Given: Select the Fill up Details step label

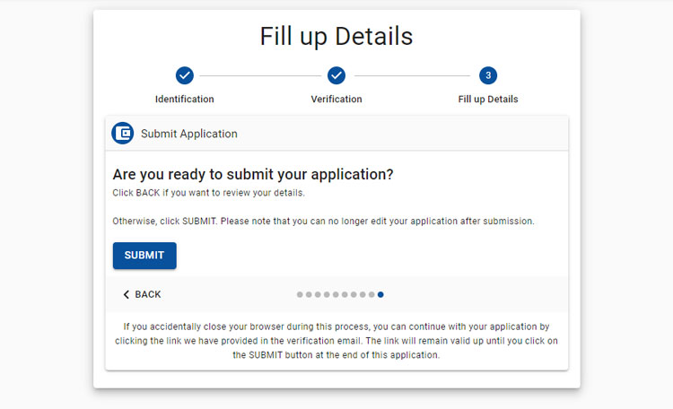Looking at the screenshot, I should coord(488,100).
